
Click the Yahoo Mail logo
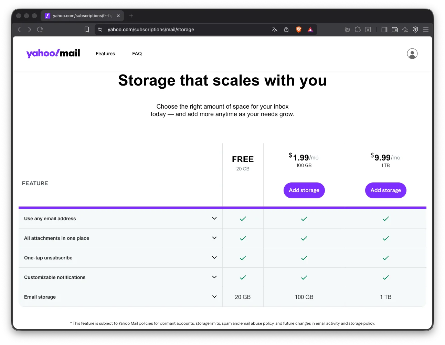(53, 53)
